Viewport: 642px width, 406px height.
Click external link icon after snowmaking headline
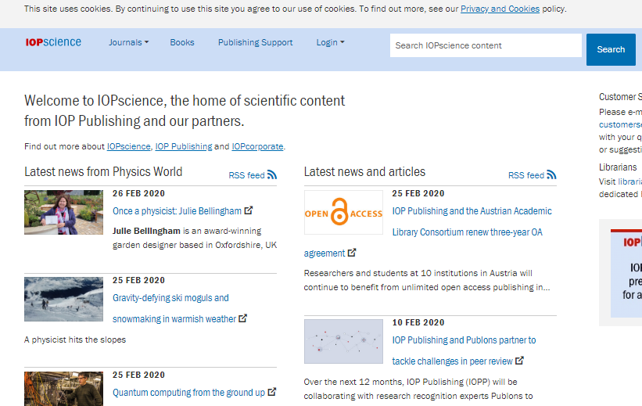pos(243,318)
